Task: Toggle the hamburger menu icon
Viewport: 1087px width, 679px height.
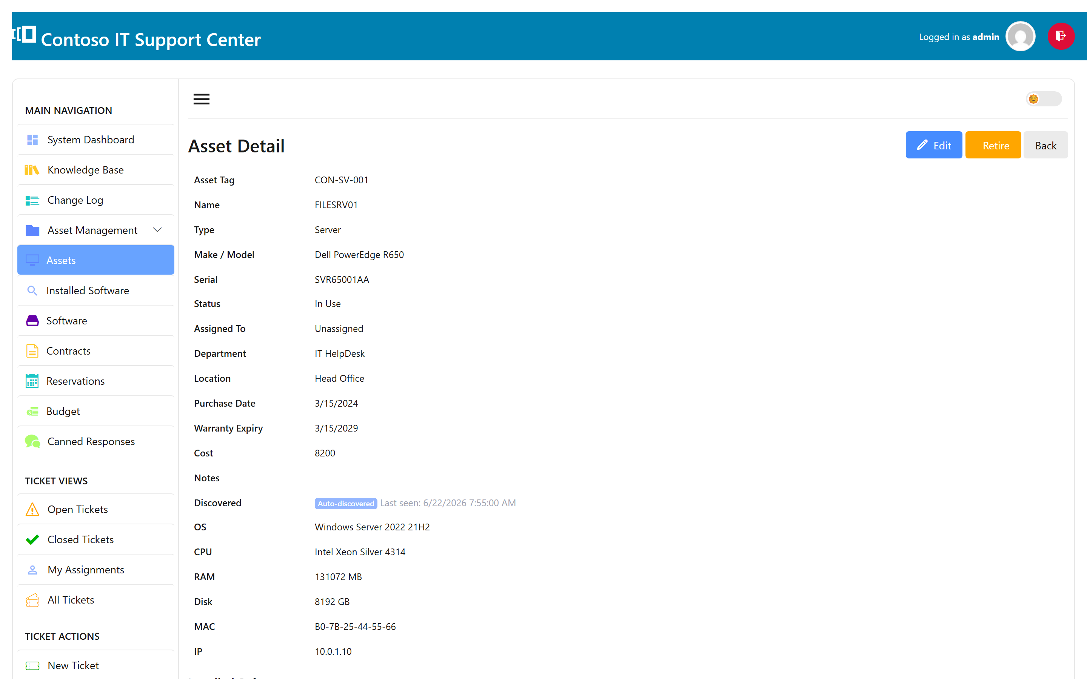Action: tap(201, 99)
